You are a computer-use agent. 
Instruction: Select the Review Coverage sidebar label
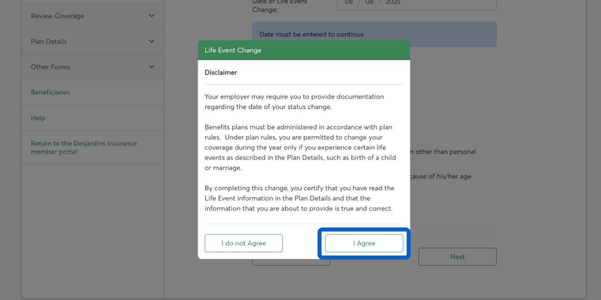[57, 16]
